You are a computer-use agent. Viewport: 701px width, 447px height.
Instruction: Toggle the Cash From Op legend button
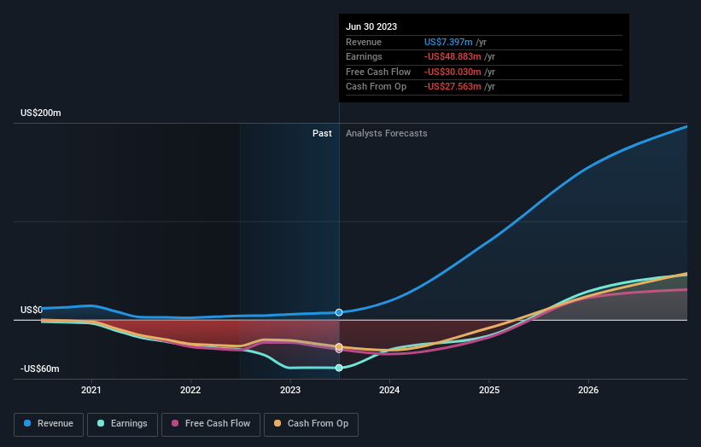(311, 424)
